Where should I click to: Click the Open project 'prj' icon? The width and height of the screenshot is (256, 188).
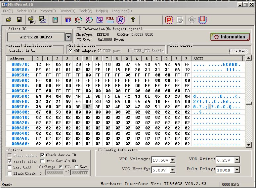[32, 20]
